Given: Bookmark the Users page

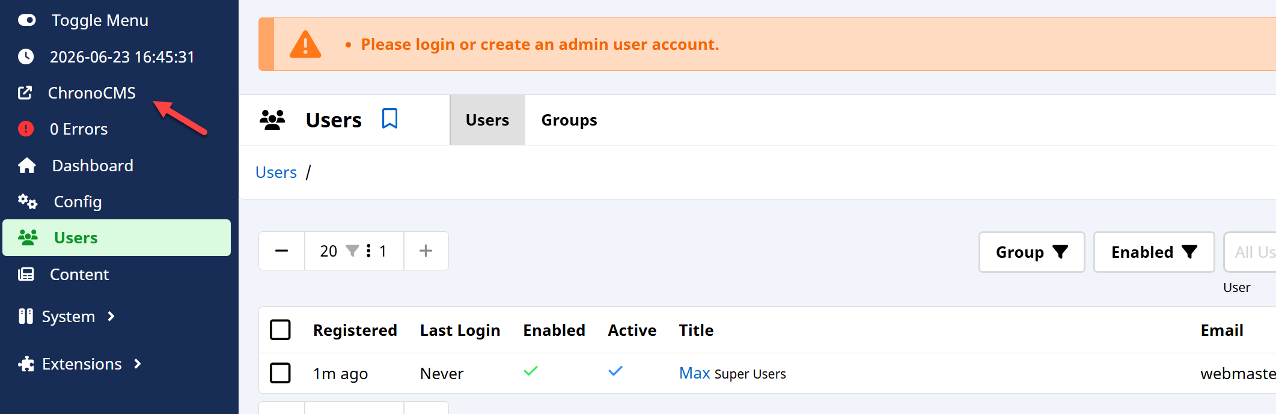Looking at the screenshot, I should pyautogui.click(x=389, y=118).
